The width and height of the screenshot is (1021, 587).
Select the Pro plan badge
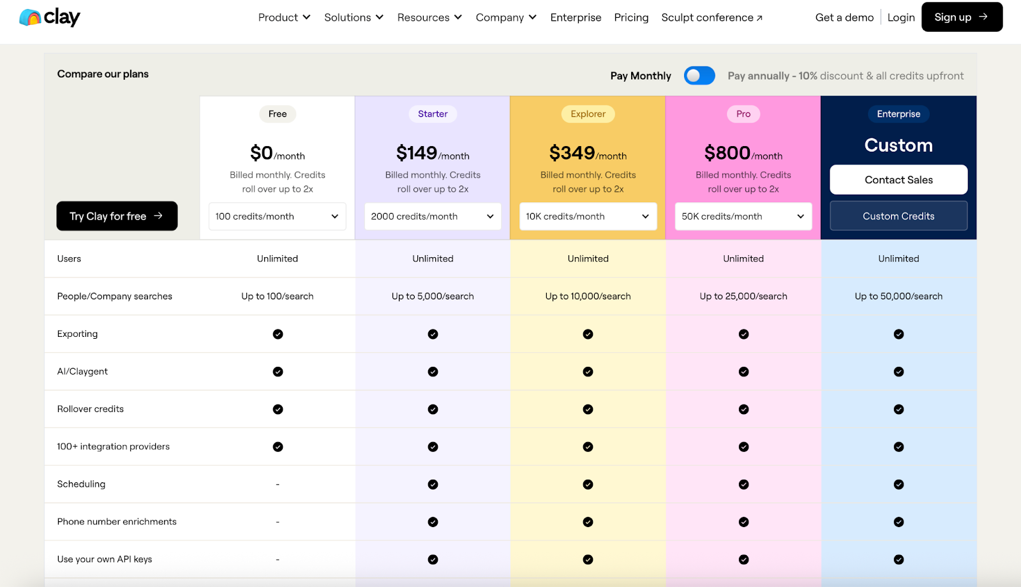(743, 114)
